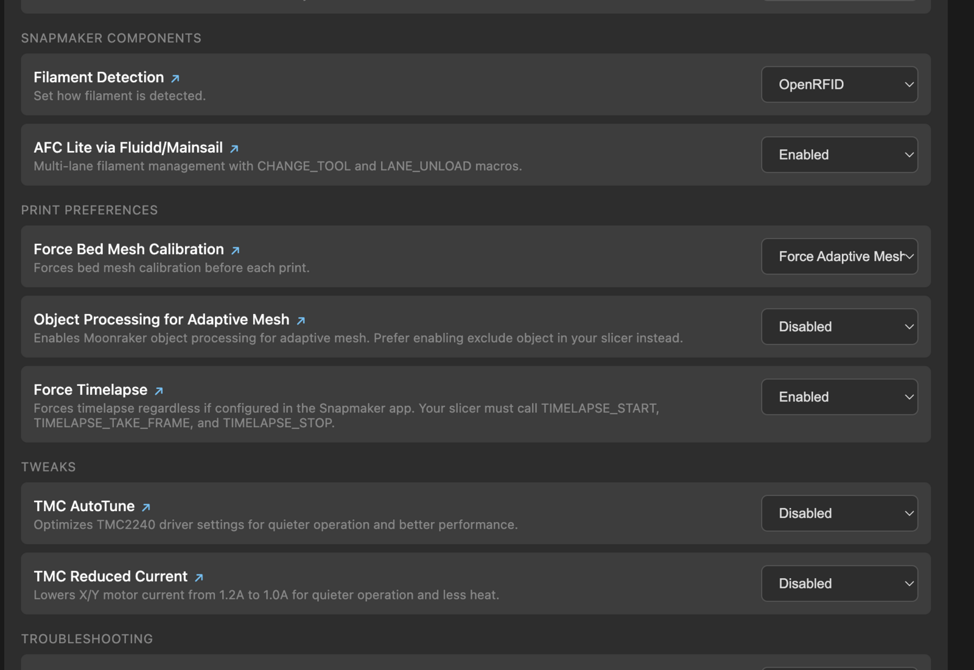
Task: Click the Filament Detection title
Action: point(99,77)
